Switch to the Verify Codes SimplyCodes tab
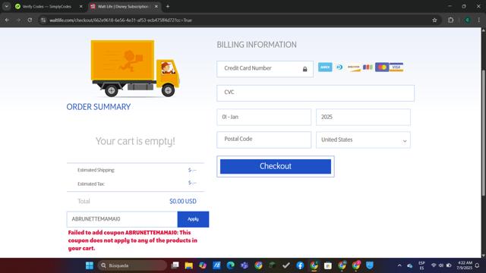This screenshot has width=486, height=273. (x=46, y=6)
